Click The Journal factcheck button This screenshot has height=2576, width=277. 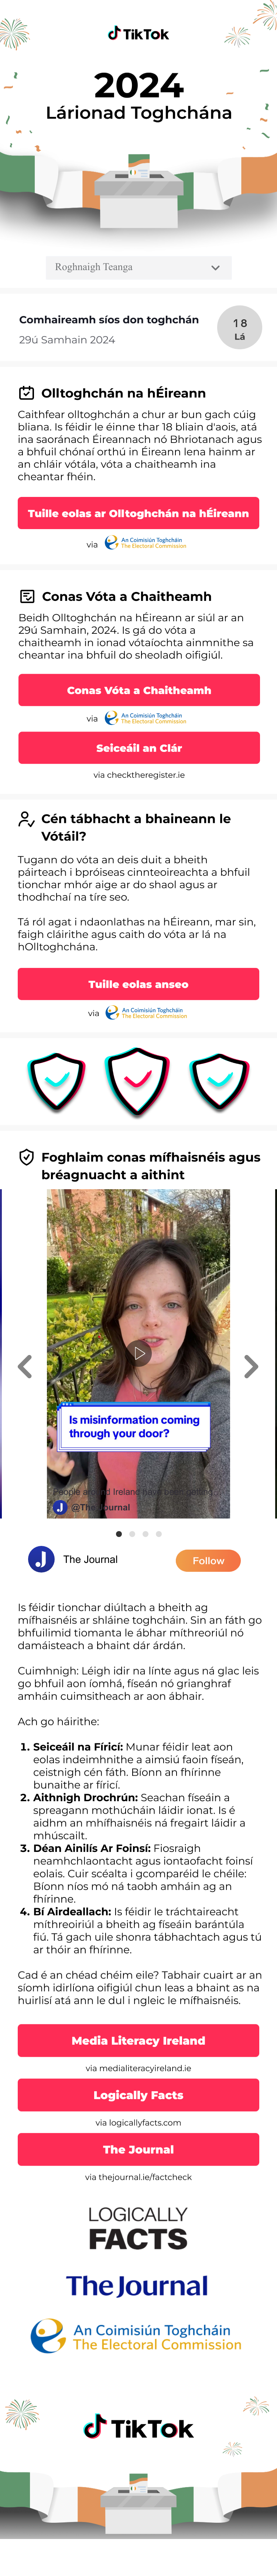coord(138,2121)
